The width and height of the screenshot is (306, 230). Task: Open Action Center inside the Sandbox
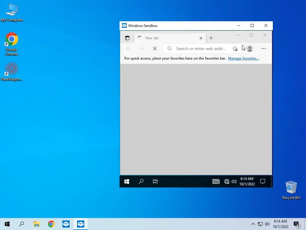click(x=263, y=181)
